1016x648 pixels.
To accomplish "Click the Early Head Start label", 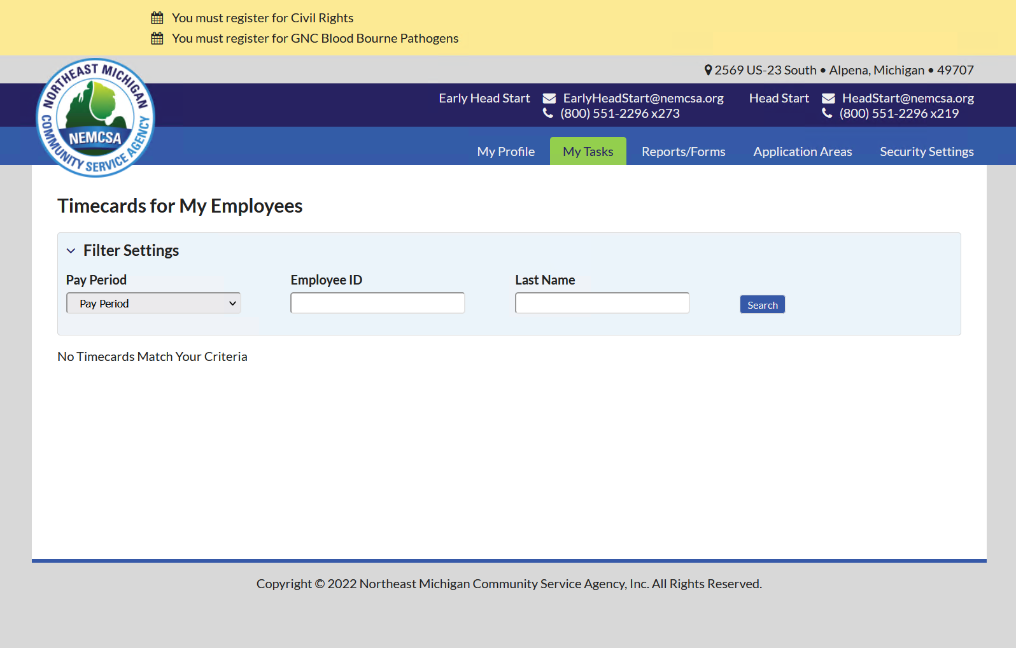I will tap(484, 98).
